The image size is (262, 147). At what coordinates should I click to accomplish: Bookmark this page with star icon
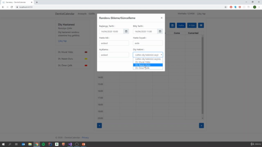[226, 7]
